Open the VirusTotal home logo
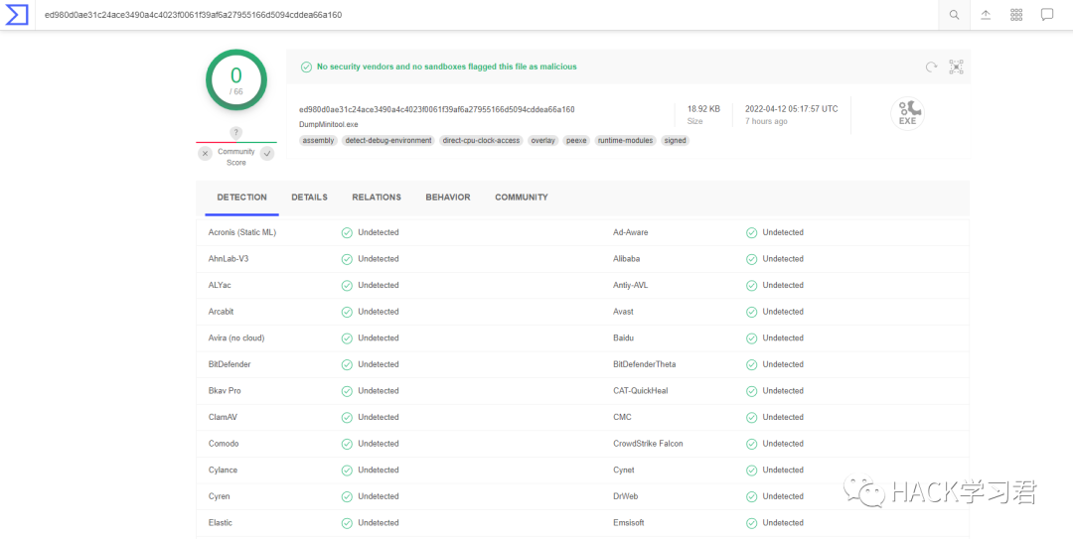 click(17, 14)
